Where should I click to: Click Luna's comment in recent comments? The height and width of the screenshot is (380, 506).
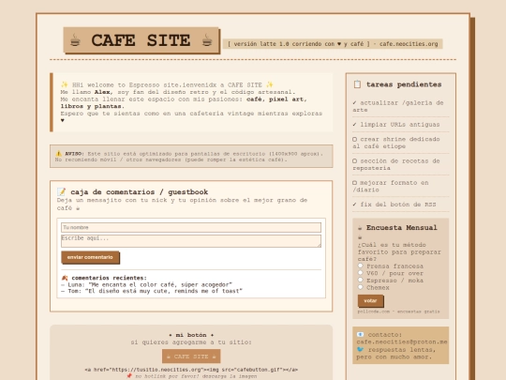pos(146,284)
